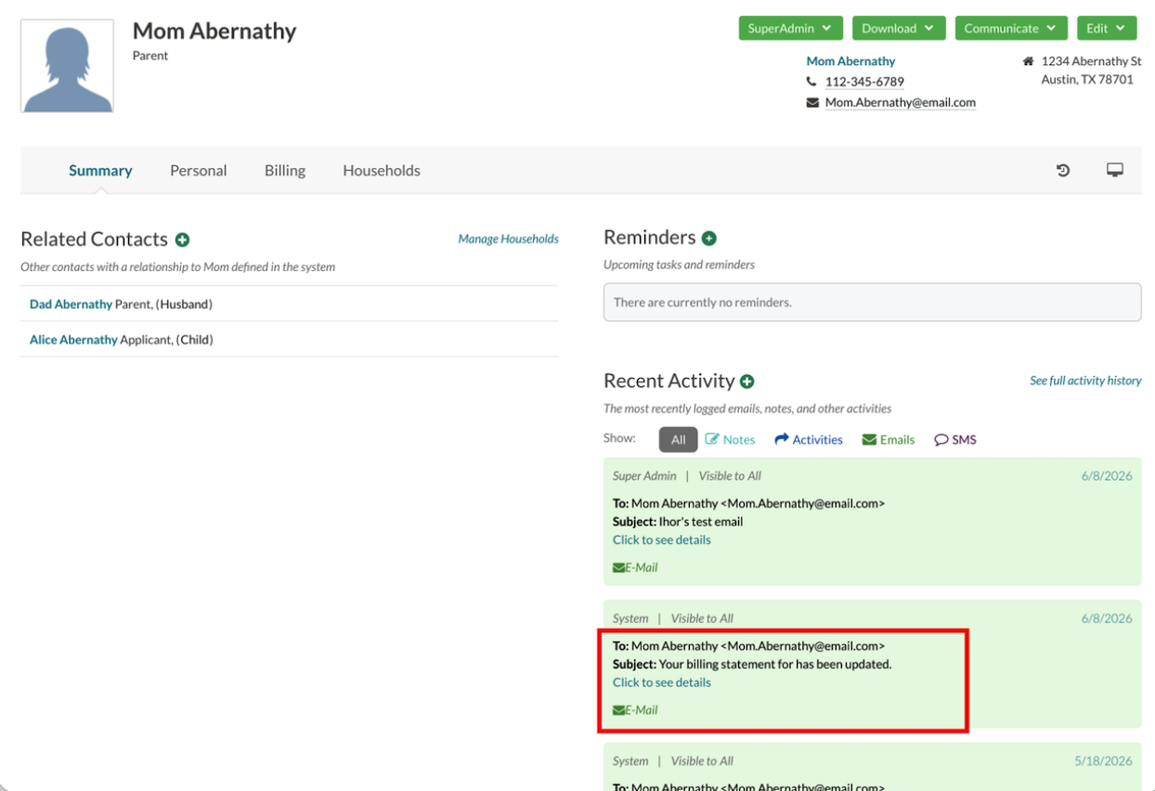Viewport: 1155px width, 791px height.
Task: Click Mom Abernathy name link in header
Action: (x=850, y=61)
